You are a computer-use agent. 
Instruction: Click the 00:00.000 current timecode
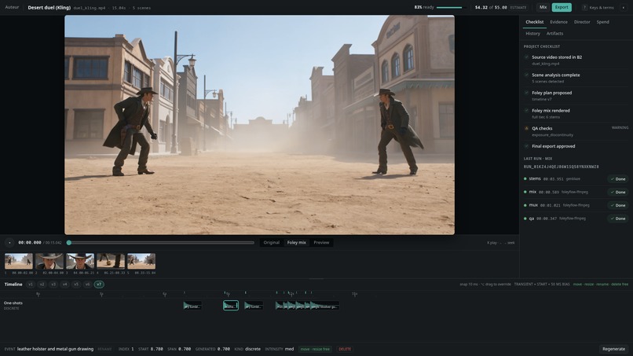(x=30, y=243)
